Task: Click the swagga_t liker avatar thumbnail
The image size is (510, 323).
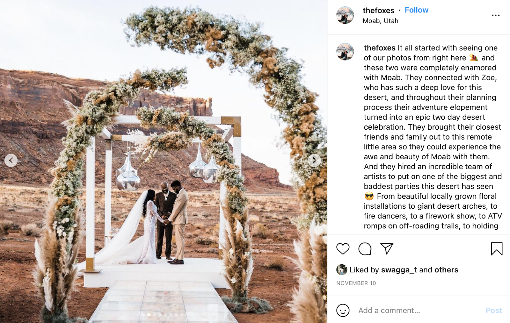Action: pyautogui.click(x=342, y=270)
